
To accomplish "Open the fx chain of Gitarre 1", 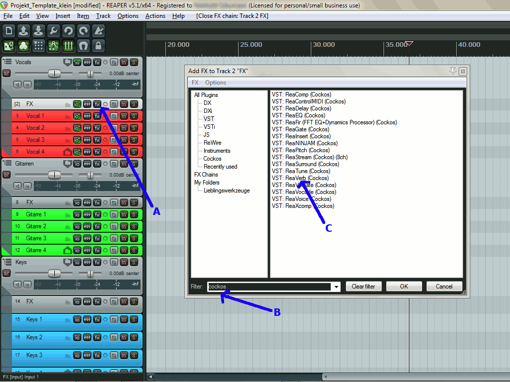I will [97, 214].
